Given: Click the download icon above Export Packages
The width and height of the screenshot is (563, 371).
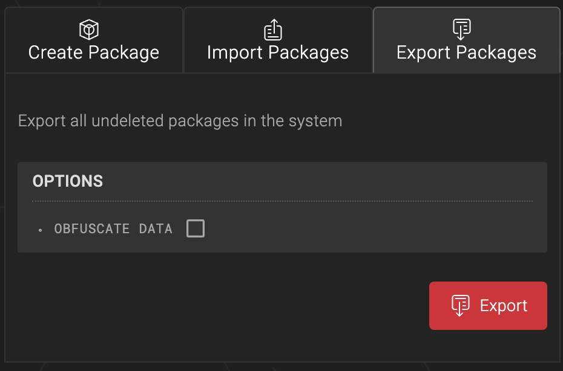Looking at the screenshot, I should [x=462, y=29].
